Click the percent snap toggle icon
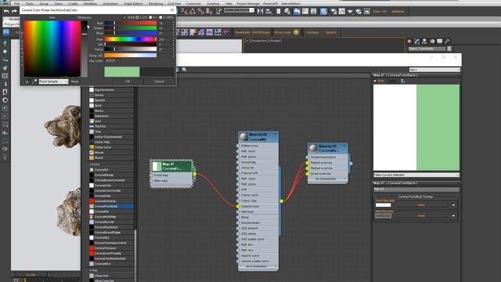This screenshot has width=501, height=282. (201, 11)
